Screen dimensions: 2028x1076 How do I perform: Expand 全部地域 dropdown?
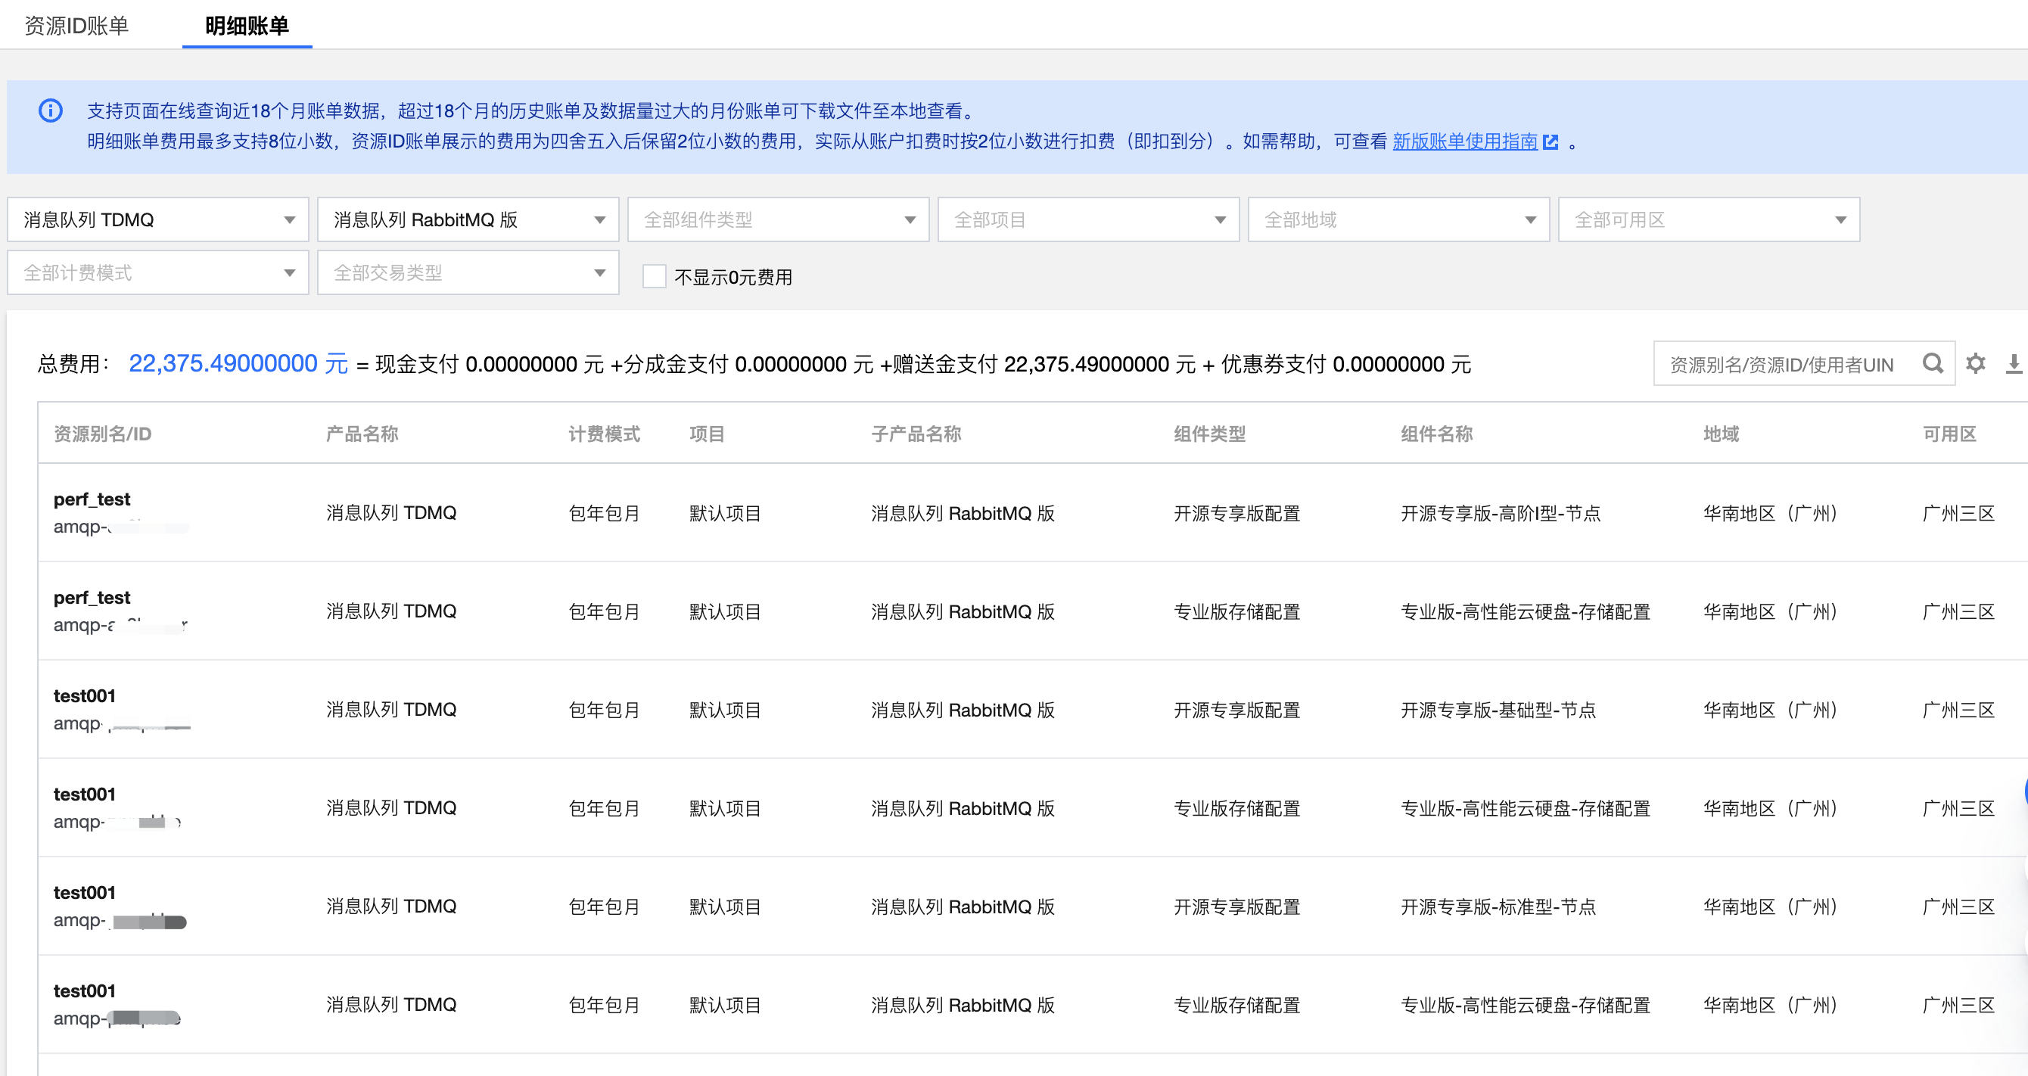pos(1398,219)
